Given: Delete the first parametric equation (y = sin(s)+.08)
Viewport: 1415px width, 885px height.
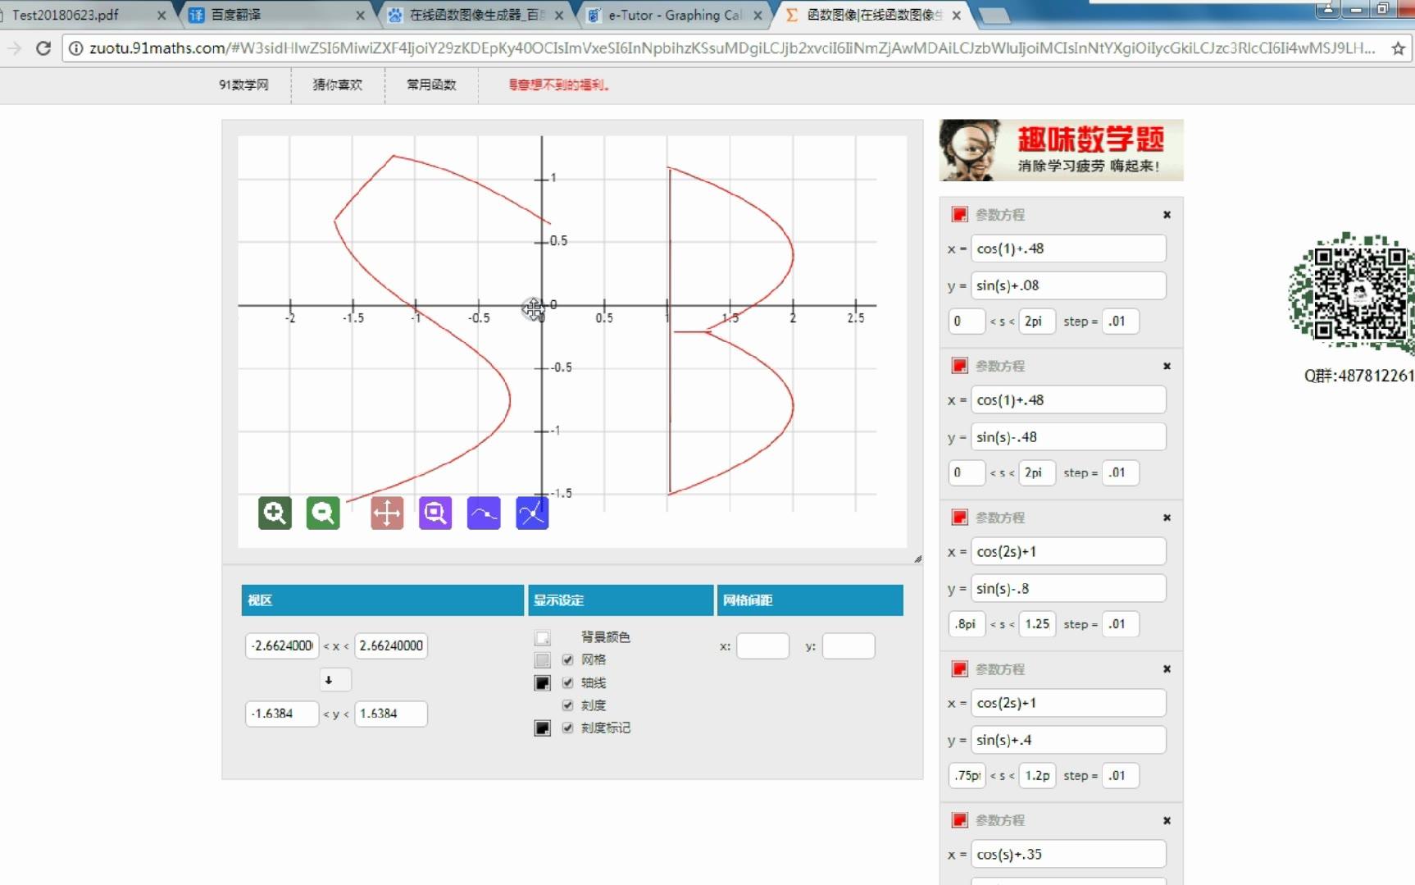Looking at the screenshot, I should pyautogui.click(x=1167, y=215).
